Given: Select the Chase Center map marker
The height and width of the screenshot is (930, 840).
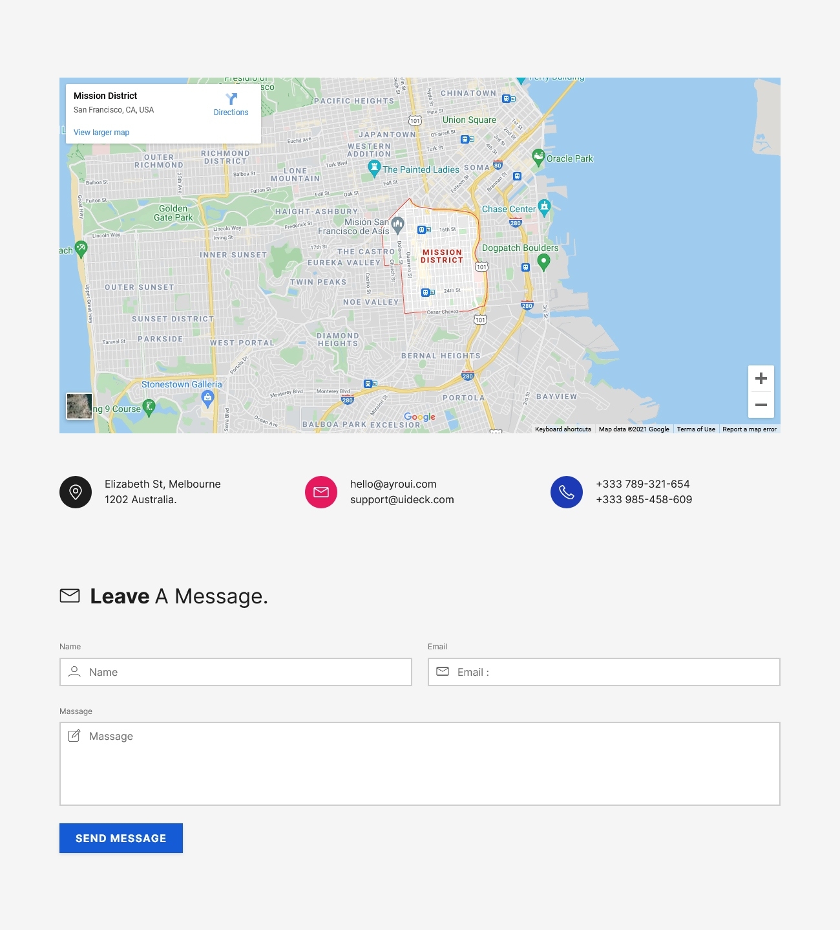Looking at the screenshot, I should tap(544, 208).
